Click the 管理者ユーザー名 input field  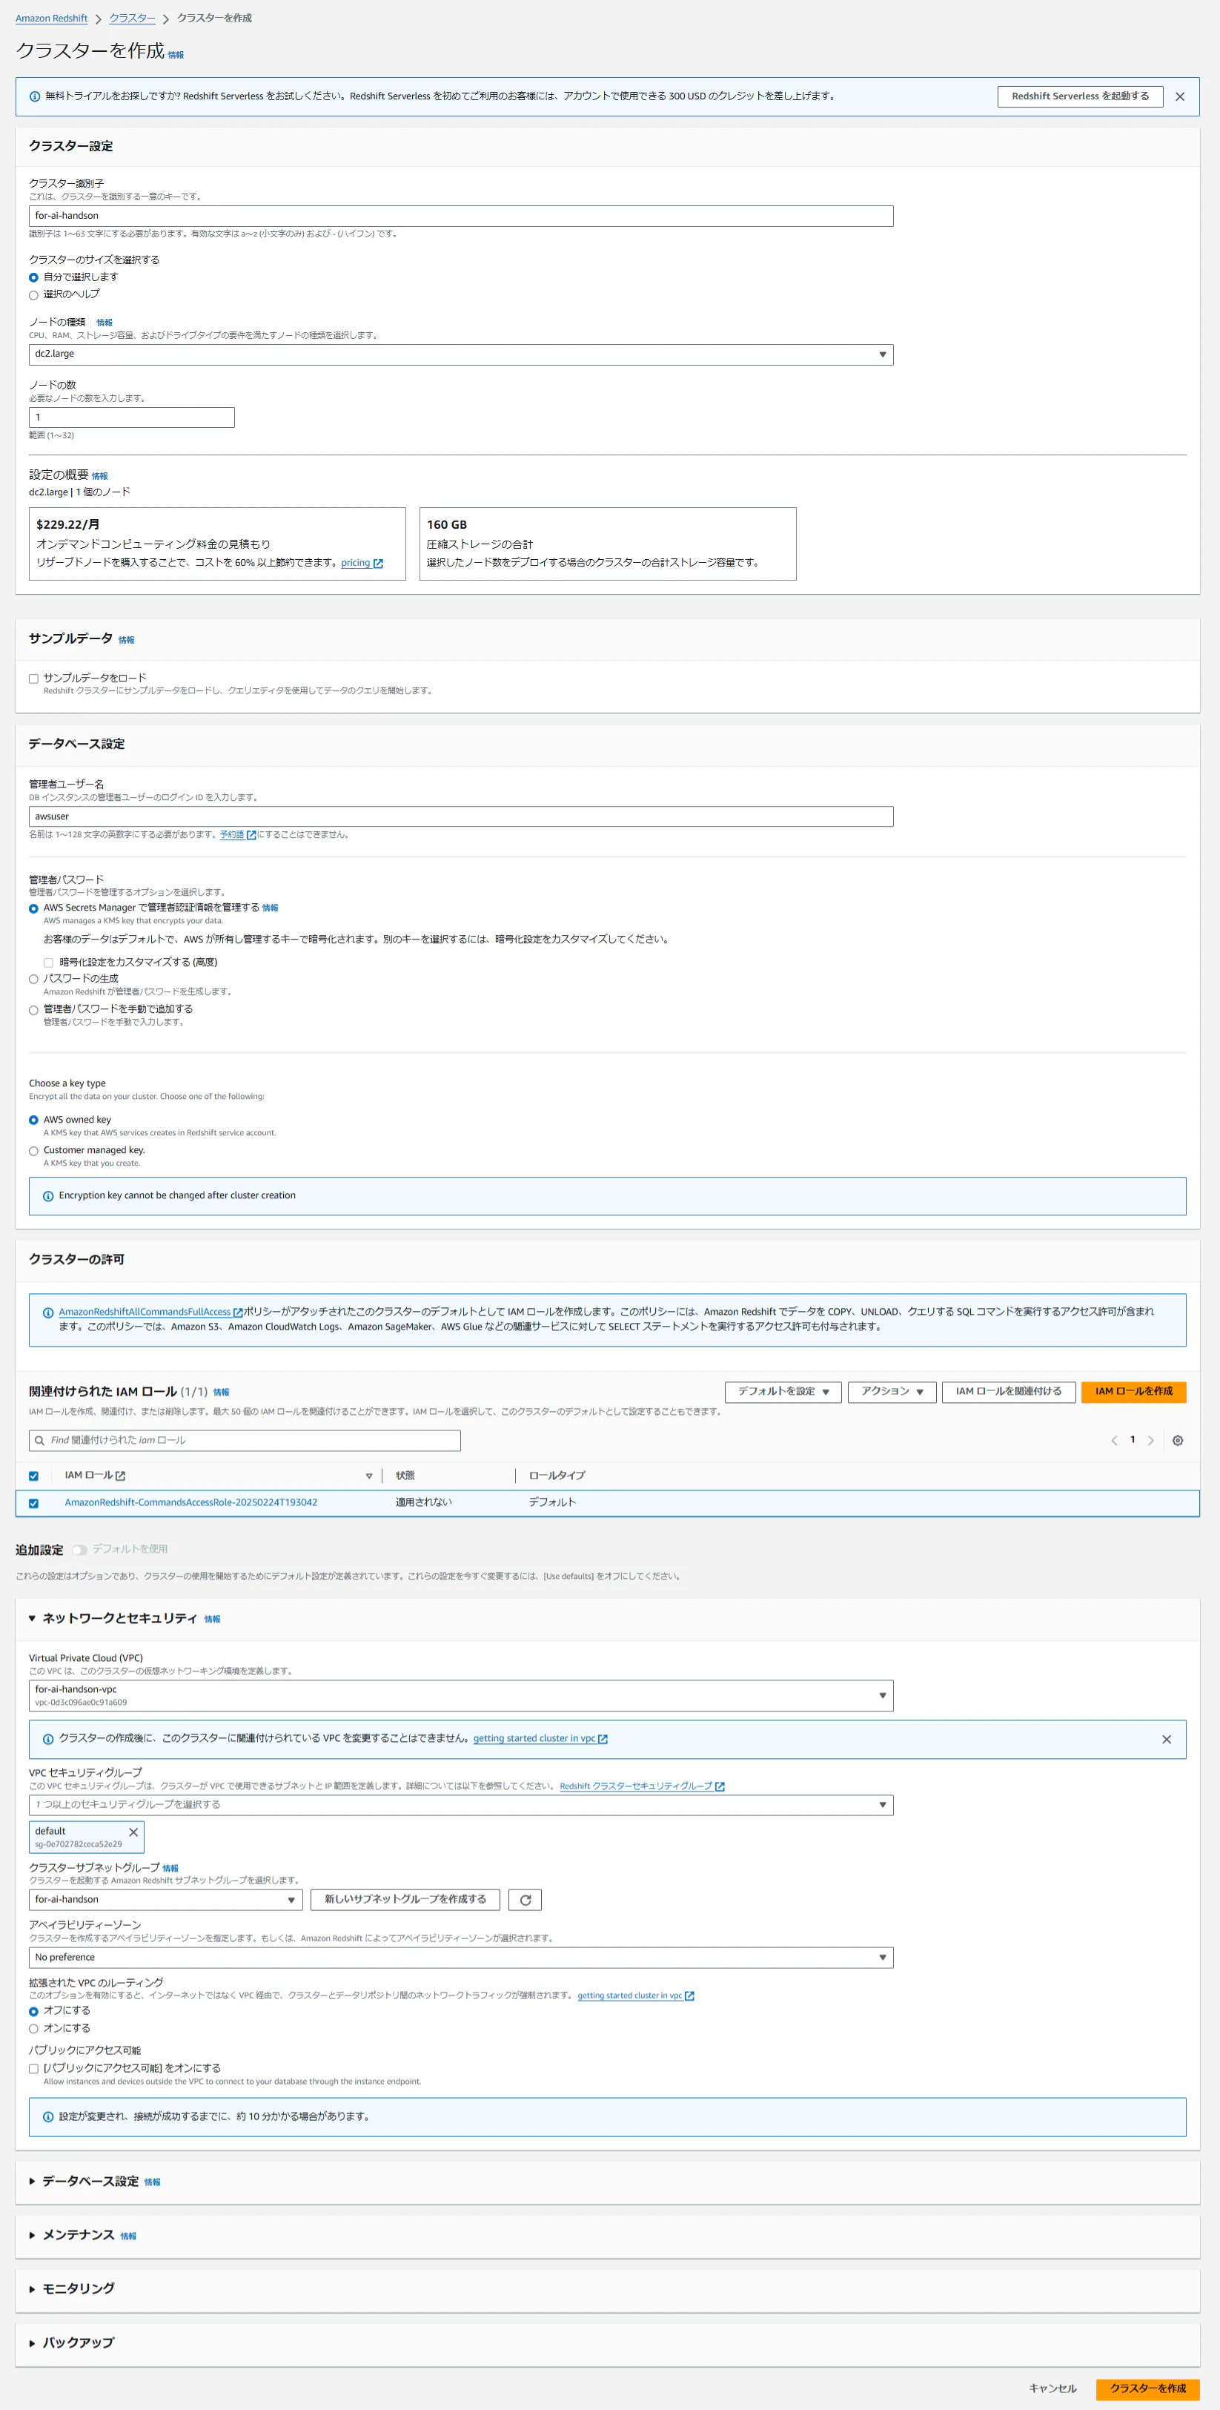pyautogui.click(x=461, y=816)
